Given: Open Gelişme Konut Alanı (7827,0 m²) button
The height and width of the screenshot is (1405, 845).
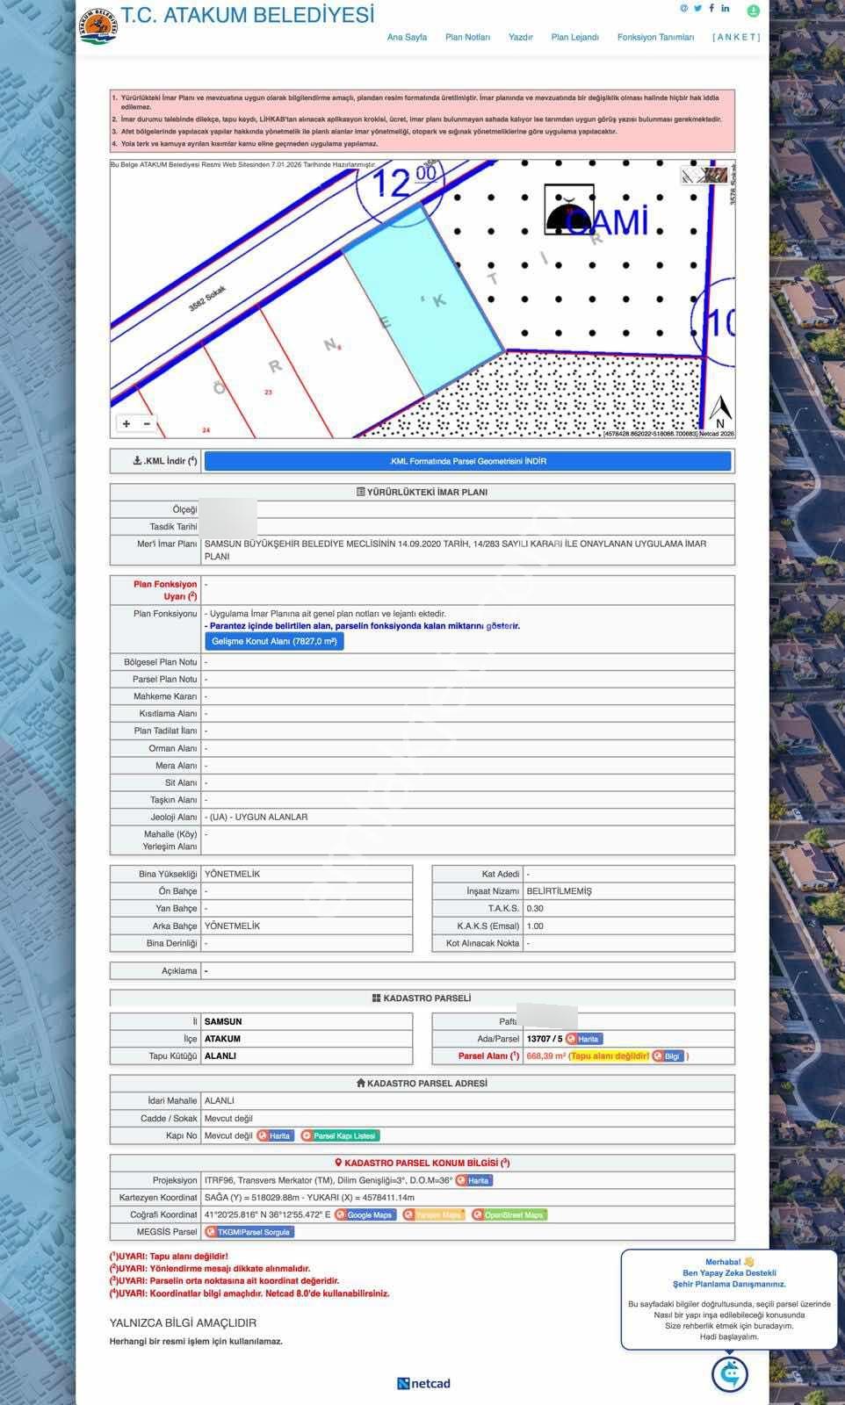Looking at the screenshot, I should (274, 642).
